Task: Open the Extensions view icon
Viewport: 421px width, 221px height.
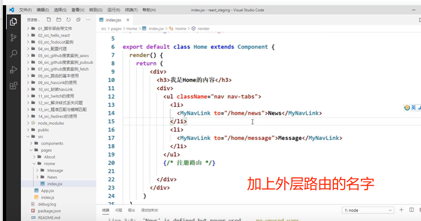Action: pos(13,86)
